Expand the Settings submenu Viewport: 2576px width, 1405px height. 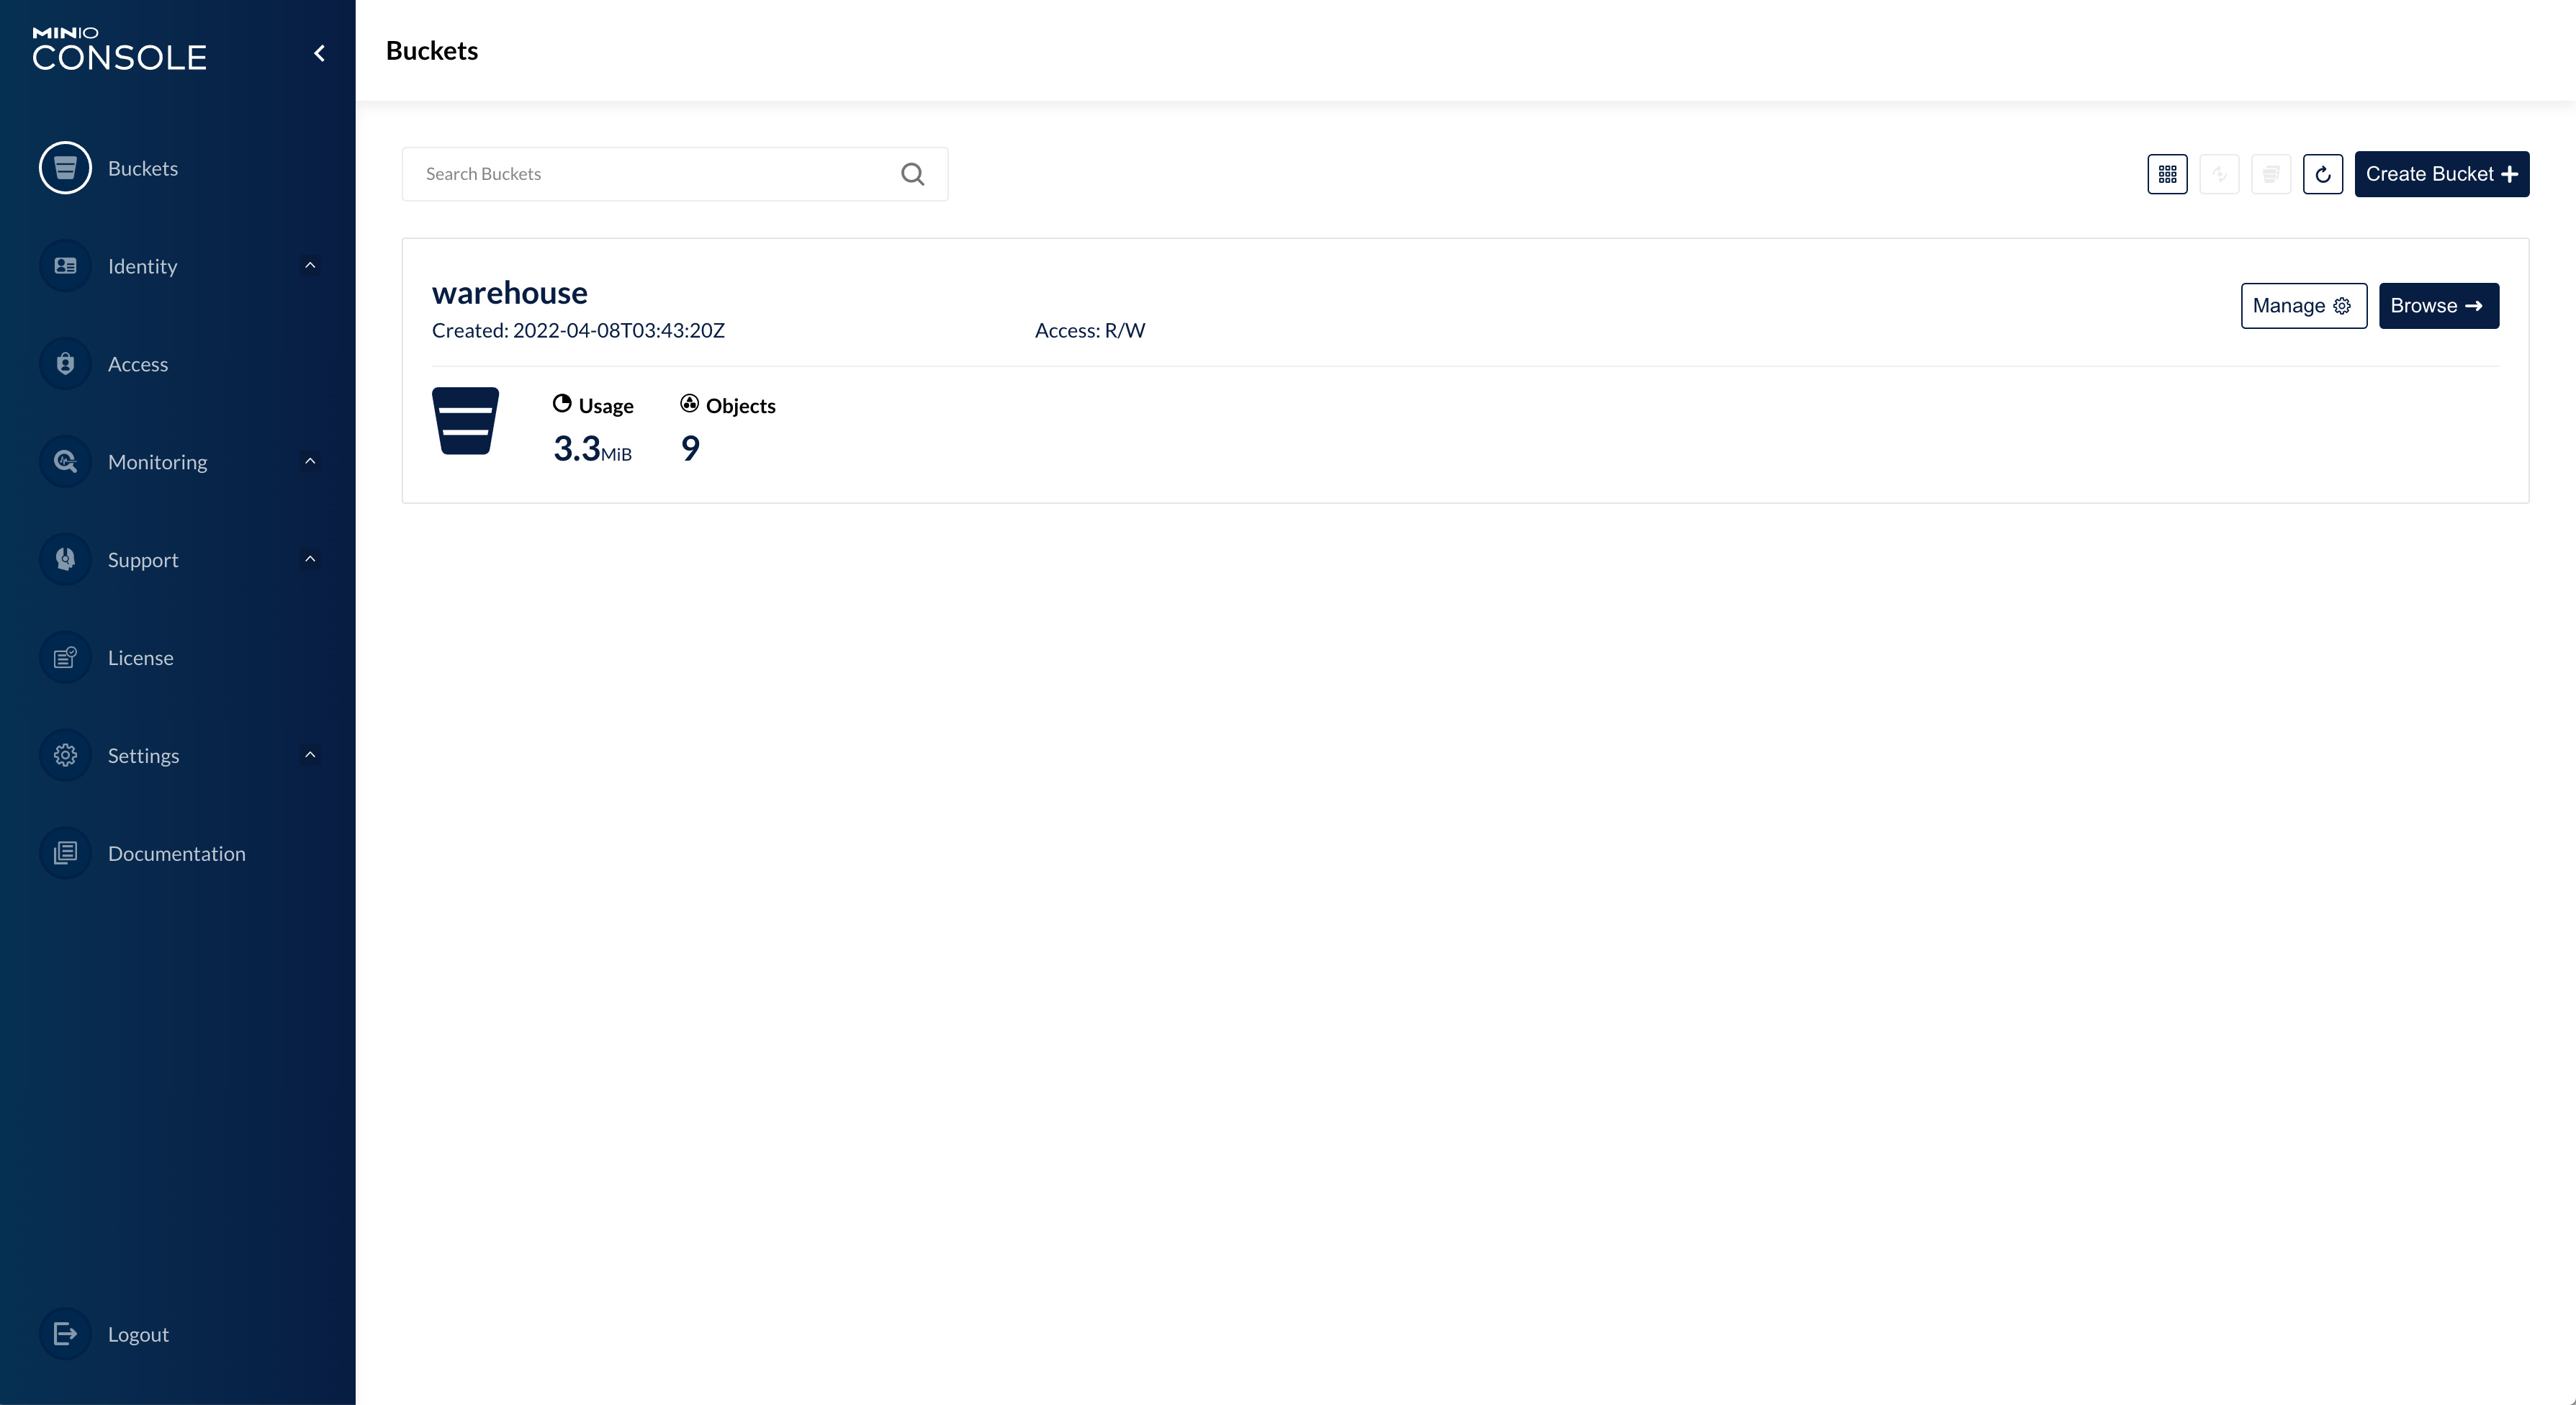309,755
